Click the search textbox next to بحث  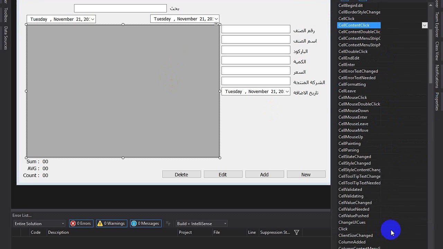(x=120, y=8)
